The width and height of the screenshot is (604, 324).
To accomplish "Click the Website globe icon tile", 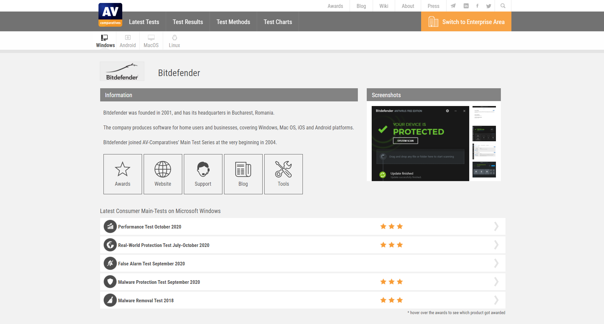I will tap(163, 174).
